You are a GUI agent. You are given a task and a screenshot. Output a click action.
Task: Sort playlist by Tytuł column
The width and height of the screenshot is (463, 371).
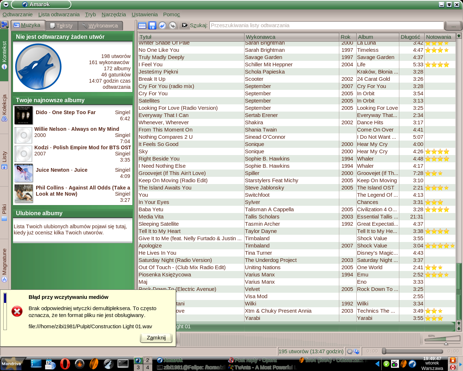191,37
